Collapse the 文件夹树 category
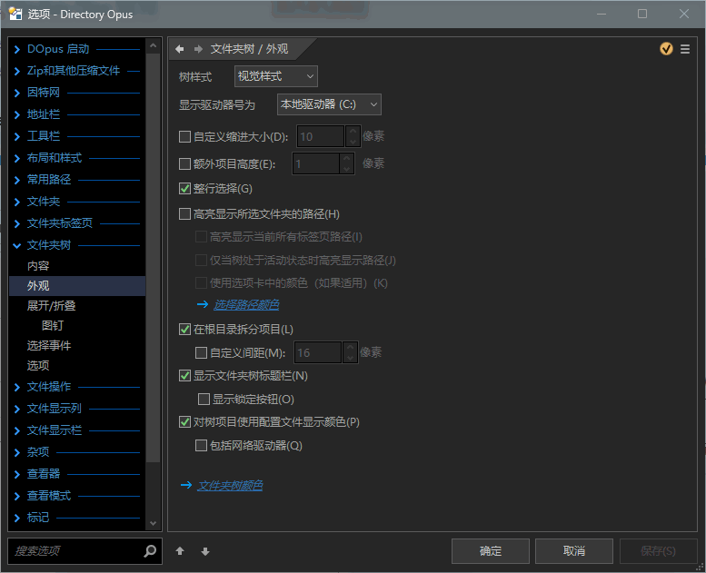Screen dimensions: 706x573 (x=17, y=245)
